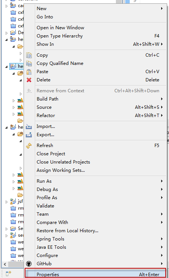This screenshot has width=169, height=278.
Task: Click the Import tray icon
Action: pos(29,126)
